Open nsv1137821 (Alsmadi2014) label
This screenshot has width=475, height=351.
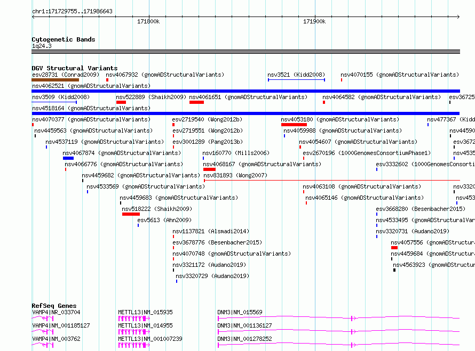coord(211,231)
